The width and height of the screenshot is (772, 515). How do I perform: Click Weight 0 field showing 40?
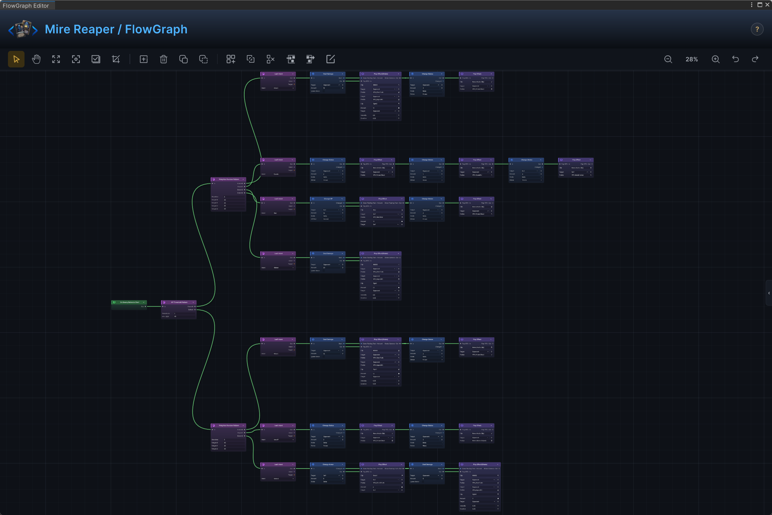[x=234, y=443]
